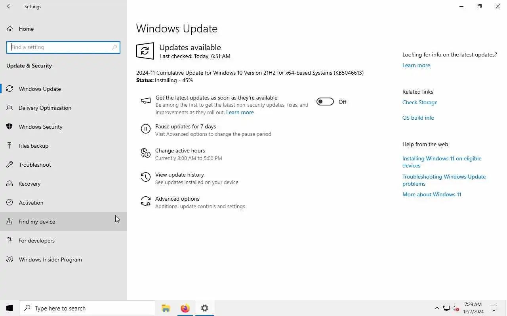The image size is (507, 316).
Task: Go back using the Settings back arrow
Action: point(10,6)
